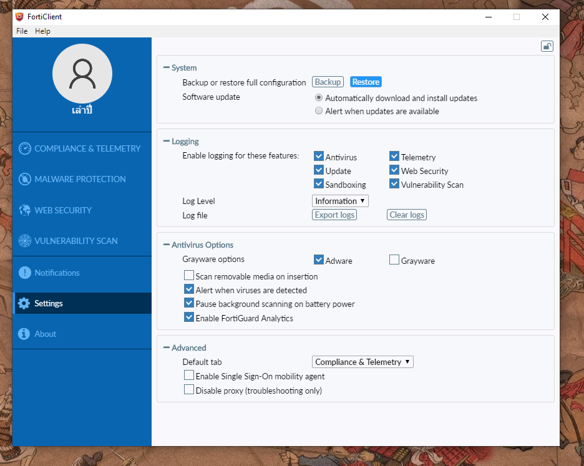Click the username label below the avatar
Image resolution: width=584 pixels, height=466 pixels.
click(x=82, y=110)
